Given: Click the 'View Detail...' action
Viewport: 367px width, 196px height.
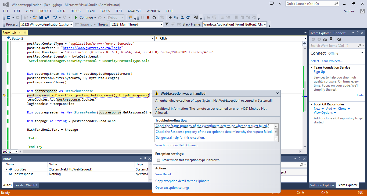Looking at the screenshot, I should coord(164,174).
